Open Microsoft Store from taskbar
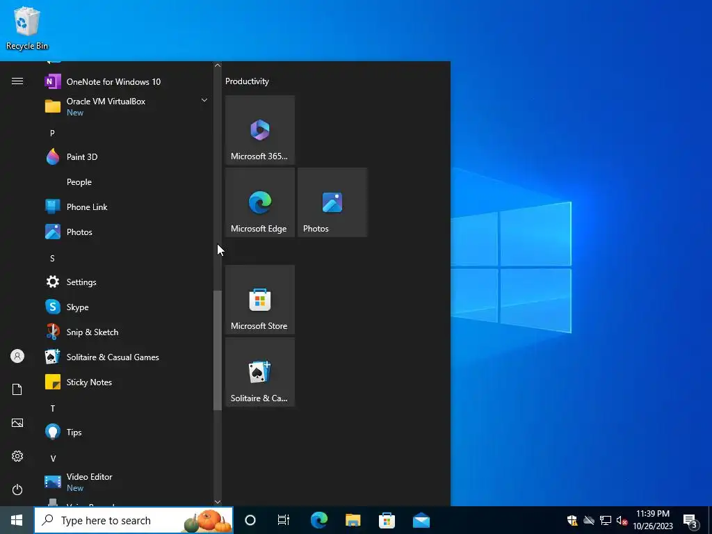This screenshot has width=712, height=534. (387, 520)
